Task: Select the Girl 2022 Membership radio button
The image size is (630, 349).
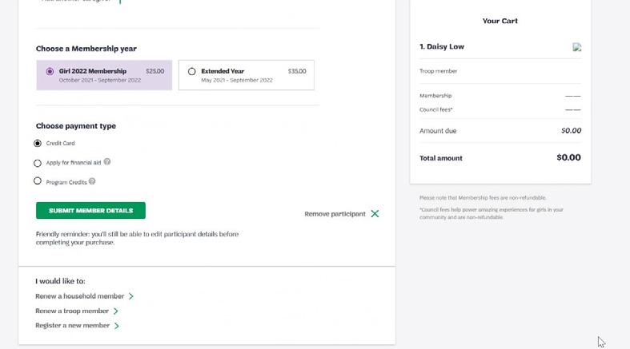Action: click(x=50, y=71)
